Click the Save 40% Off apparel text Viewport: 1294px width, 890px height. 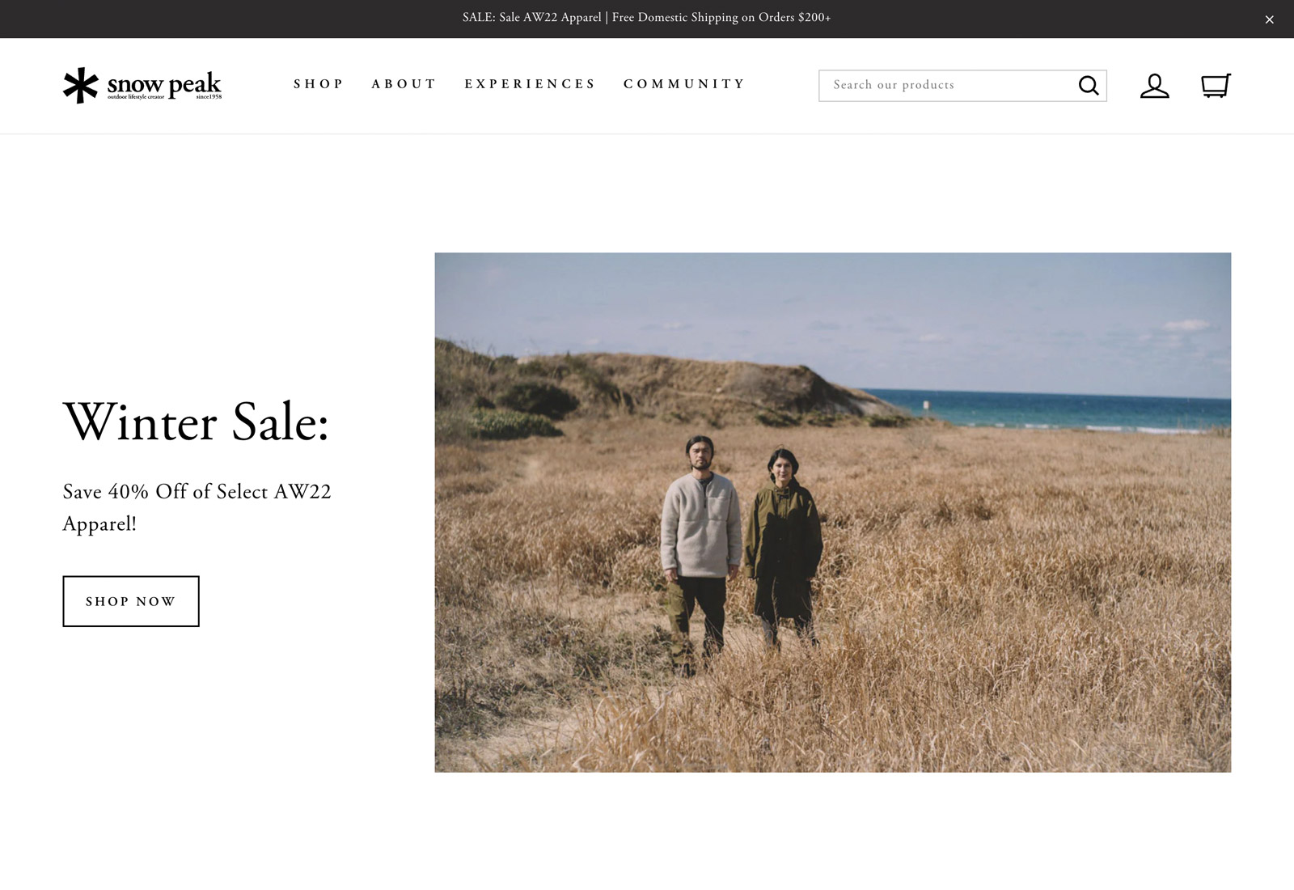click(197, 507)
